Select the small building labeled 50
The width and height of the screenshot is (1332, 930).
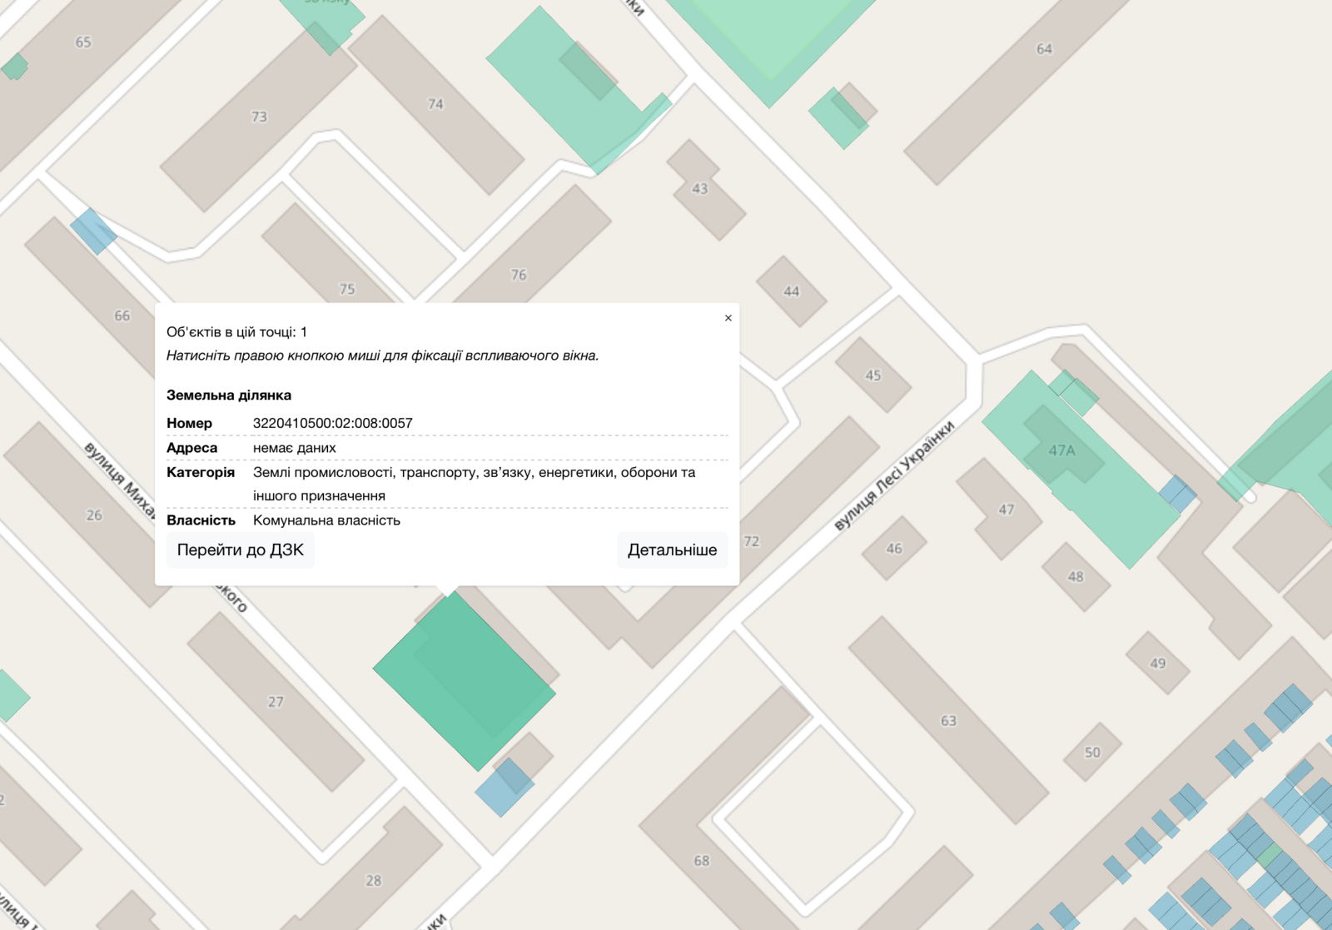pyautogui.click(x=1092, y=753)
